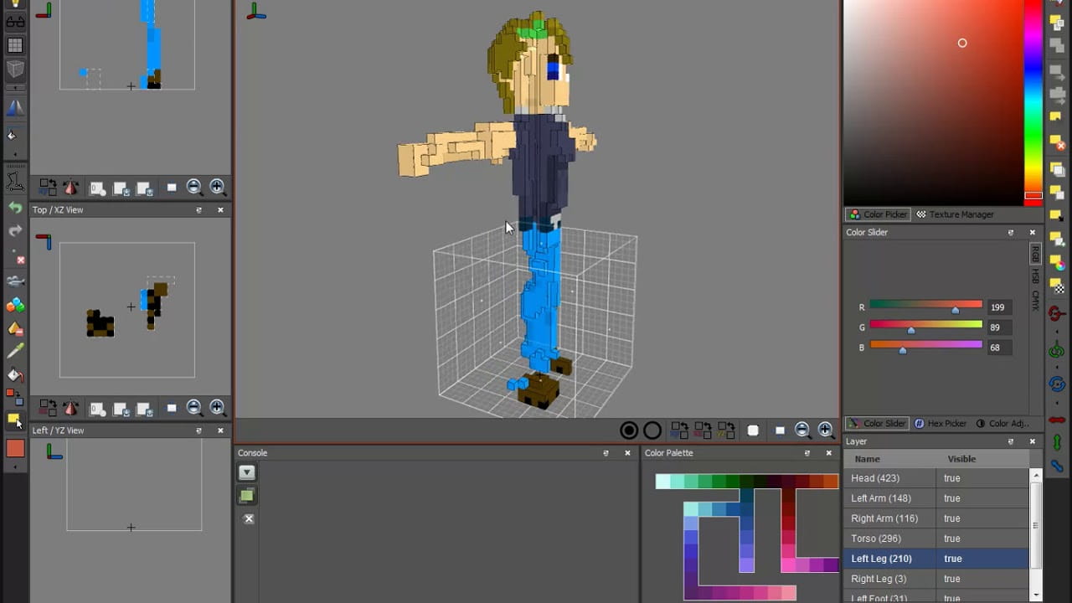Toggle visibility of the Right Arm layer
The image size is (1072, 603).
pyautogui.click(x=951, y=518)
